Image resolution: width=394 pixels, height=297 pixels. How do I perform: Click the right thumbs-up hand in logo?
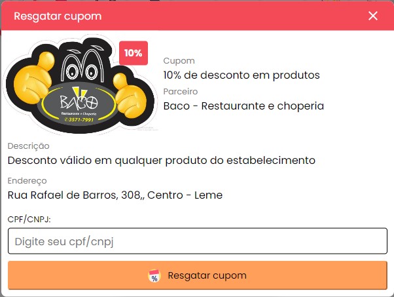click(x=129, y=96)
